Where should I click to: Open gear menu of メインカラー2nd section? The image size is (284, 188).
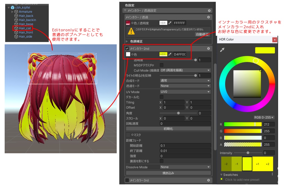point(209,49)
